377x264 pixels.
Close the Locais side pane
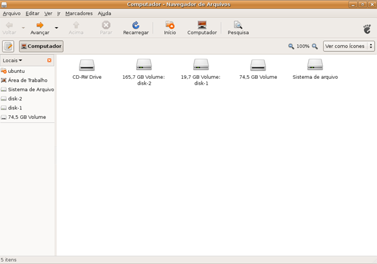point(49,60)
